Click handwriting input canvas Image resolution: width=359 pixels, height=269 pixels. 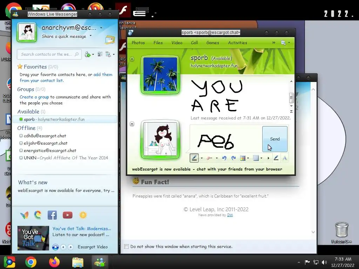[226, 139]
